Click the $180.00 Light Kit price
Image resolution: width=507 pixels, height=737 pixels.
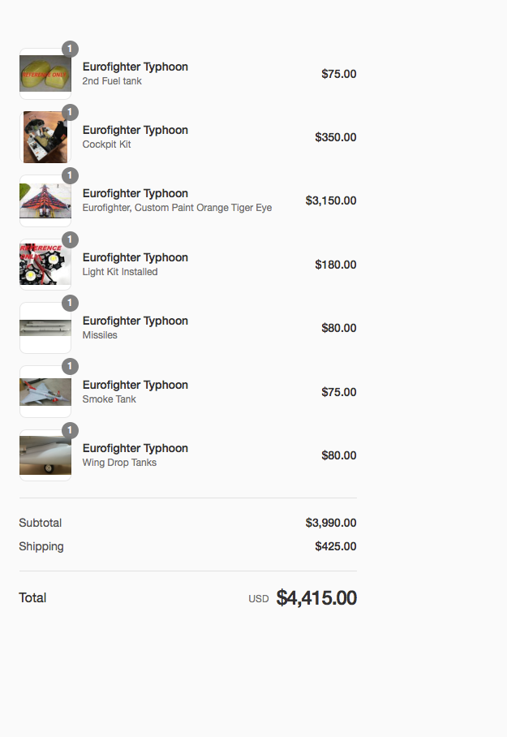pyautogui.click(x=336, y=265)
